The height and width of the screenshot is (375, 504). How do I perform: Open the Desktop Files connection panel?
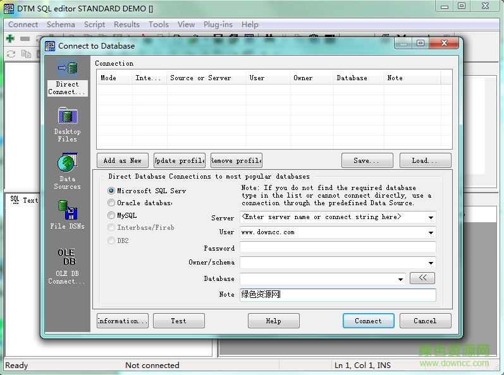pyautogui.click(x=68, y=124)
